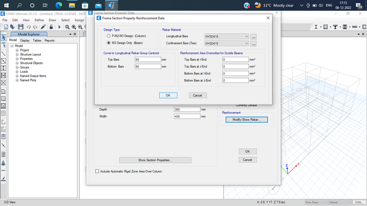Switch to the Display tab in Model Explorer
The width and height of the screenshot is (367, 206).
25,40
